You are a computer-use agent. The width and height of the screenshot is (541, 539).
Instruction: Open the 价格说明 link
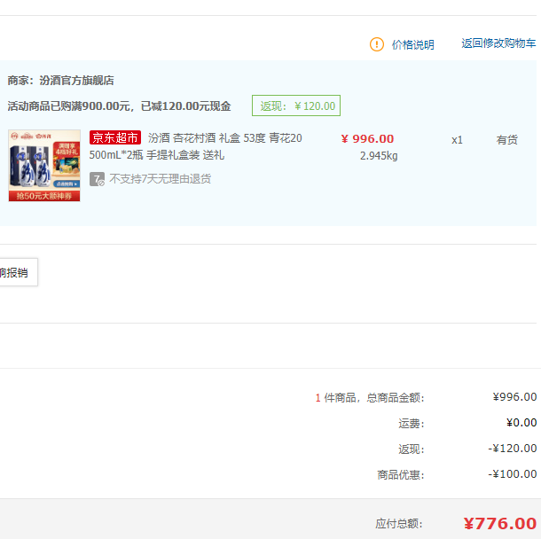pos(412,45)
